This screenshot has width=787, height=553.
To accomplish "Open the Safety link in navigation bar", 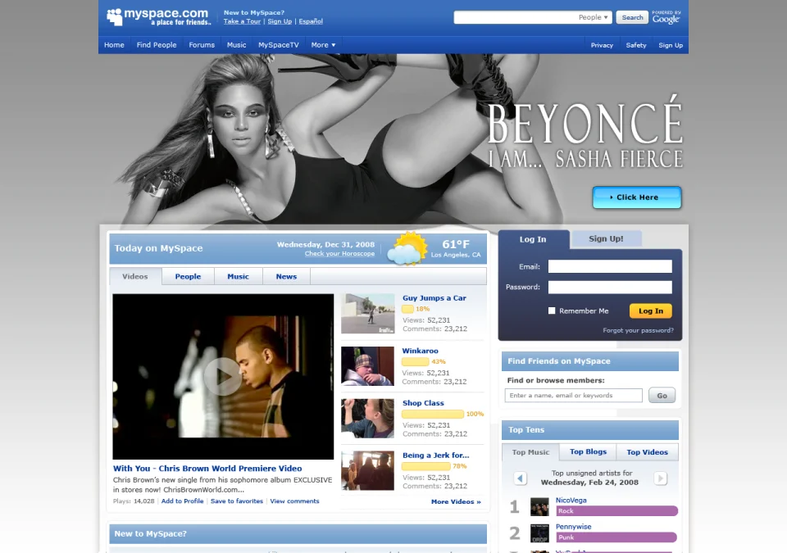I will coord(636,45).
